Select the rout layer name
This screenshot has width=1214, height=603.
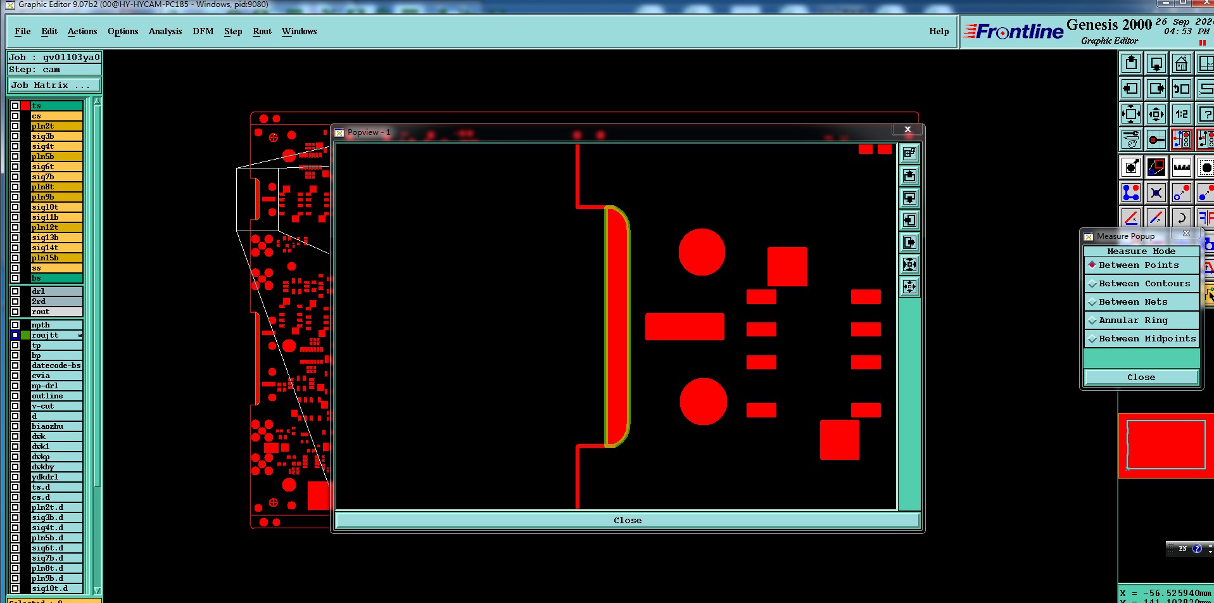pyautogui.click(x=57, y=312)
